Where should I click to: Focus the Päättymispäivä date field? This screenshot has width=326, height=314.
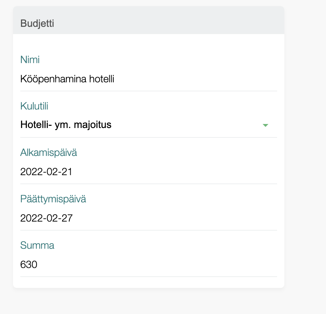tap(149, 218)
